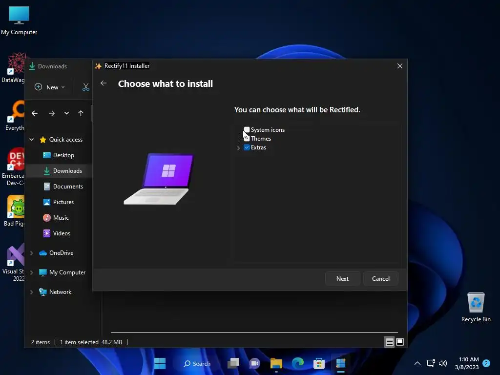Switch to Rectify11 installer taskbar icon

tap(340, 363)
